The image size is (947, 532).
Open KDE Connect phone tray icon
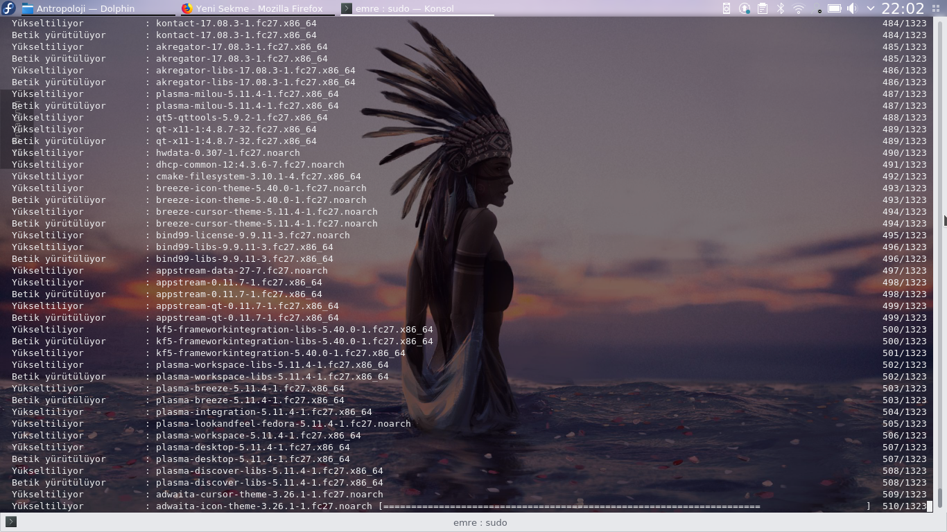point(727,8)
